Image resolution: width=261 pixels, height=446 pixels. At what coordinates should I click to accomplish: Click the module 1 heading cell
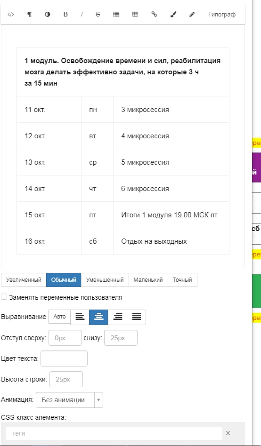pos(123,72)
